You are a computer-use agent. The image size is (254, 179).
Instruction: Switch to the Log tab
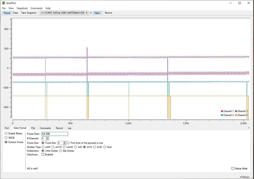tap(69, 128)
